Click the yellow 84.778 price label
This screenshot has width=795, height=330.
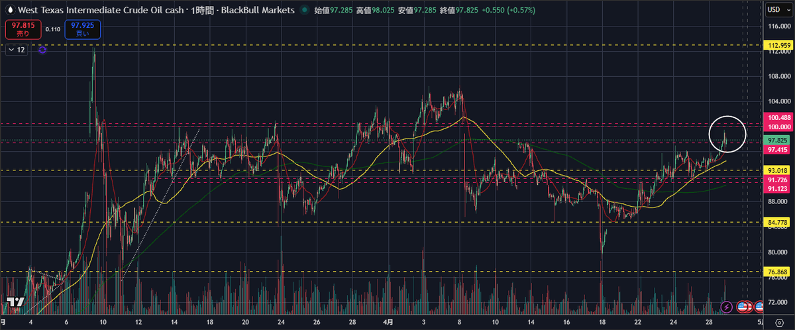tap(778, 222)
